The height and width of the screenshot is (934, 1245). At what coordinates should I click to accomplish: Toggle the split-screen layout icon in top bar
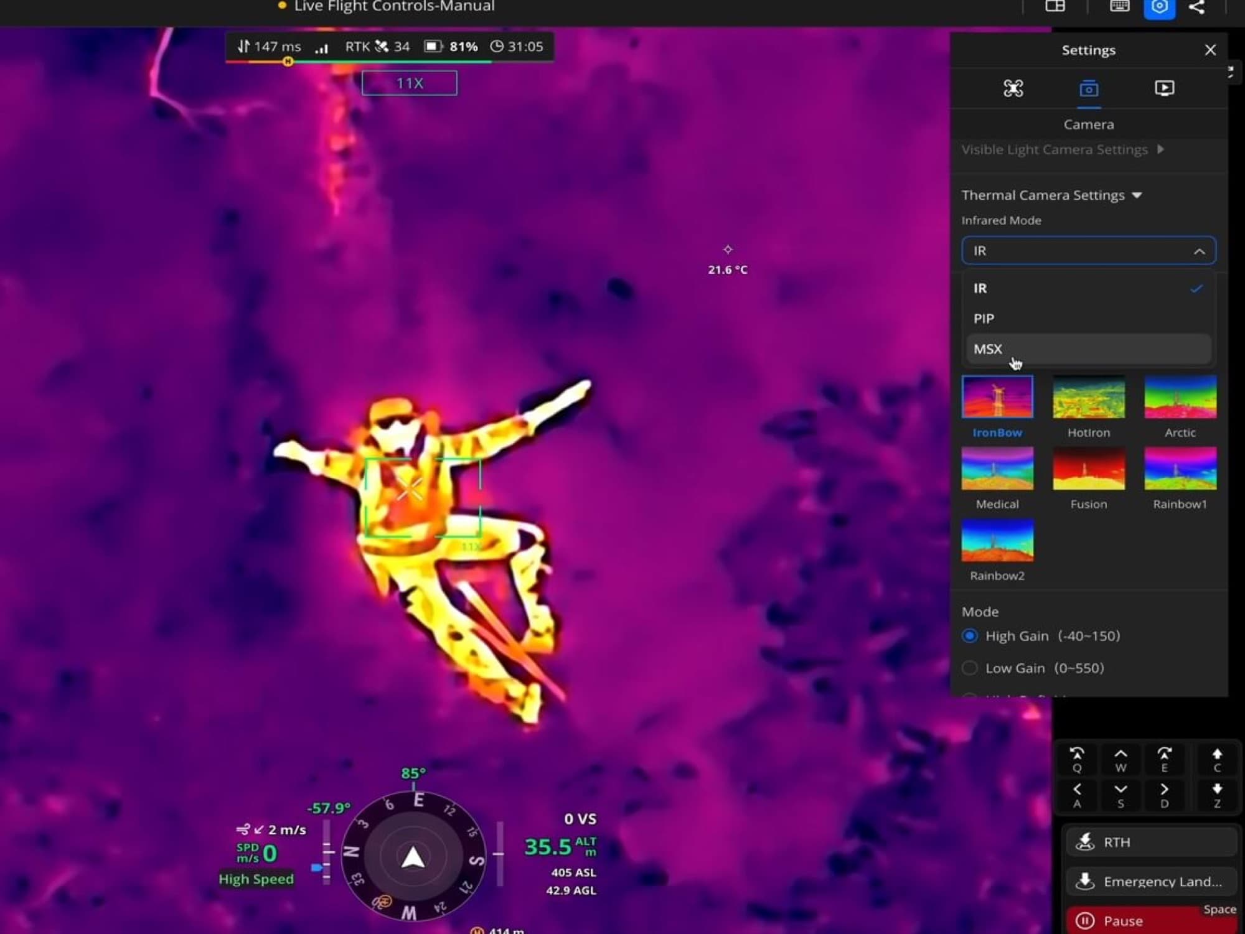[x=1055, y=6]
